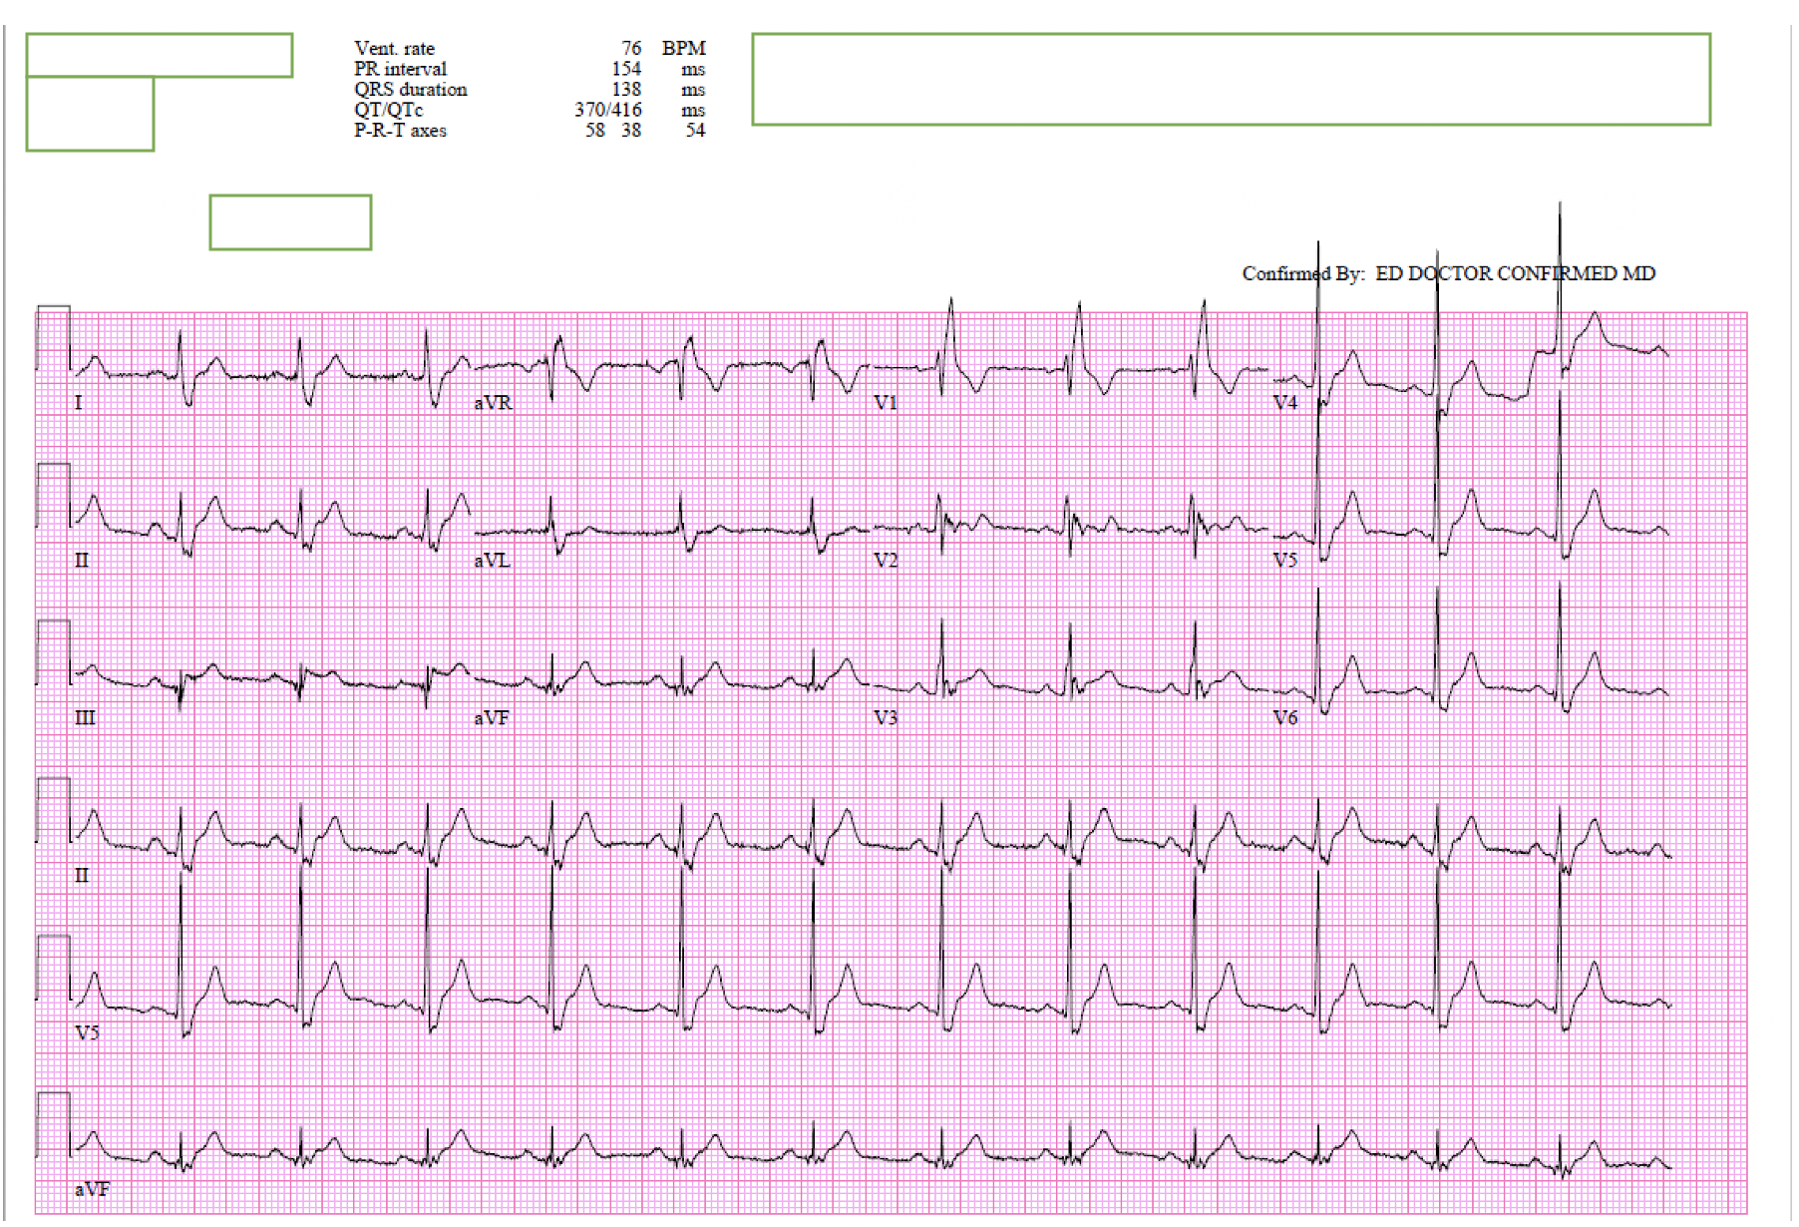
Task: Click the QRS duration label
Action: click(410, 90)
